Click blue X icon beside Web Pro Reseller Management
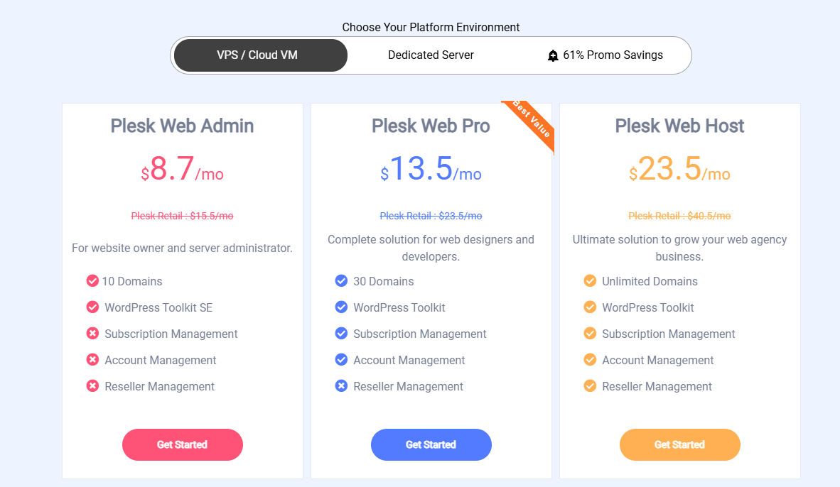 point(341,386)
